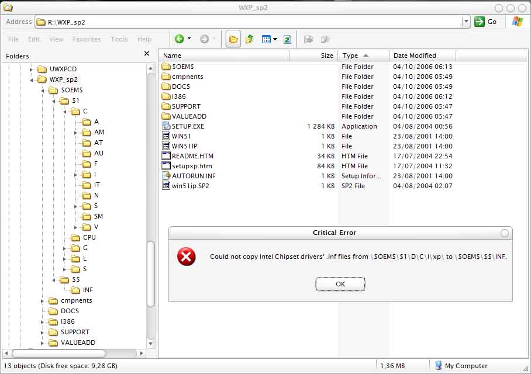
Task: Select the AUTORUN.INF file icon
Action: coord(166,176)
